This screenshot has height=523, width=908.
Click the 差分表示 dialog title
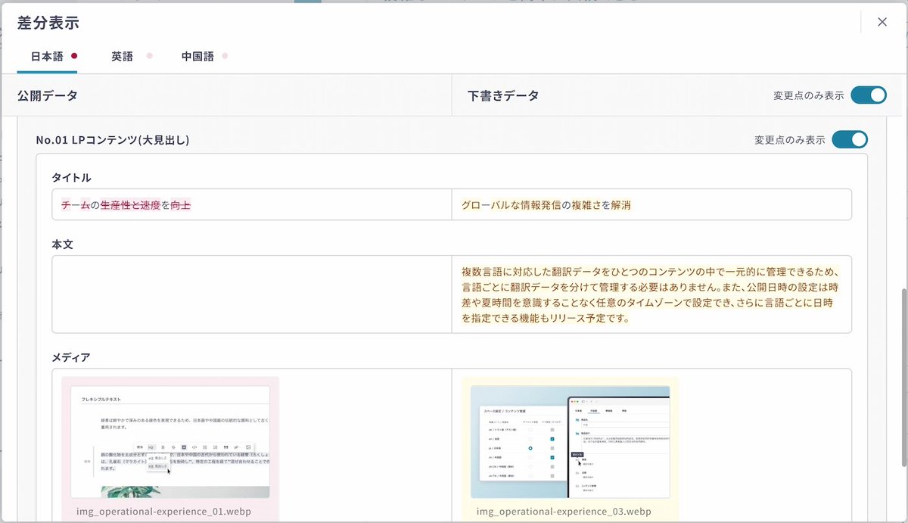(x=48, y=23)
